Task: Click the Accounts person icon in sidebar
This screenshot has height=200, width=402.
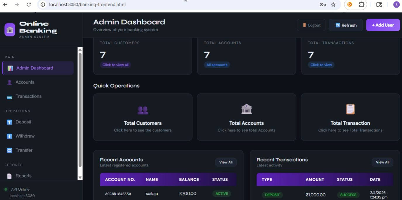Action: coord(9,82)
